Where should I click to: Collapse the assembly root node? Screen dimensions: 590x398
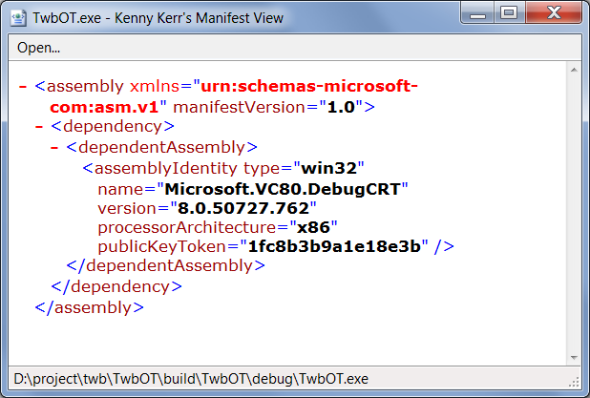(23, 87)
